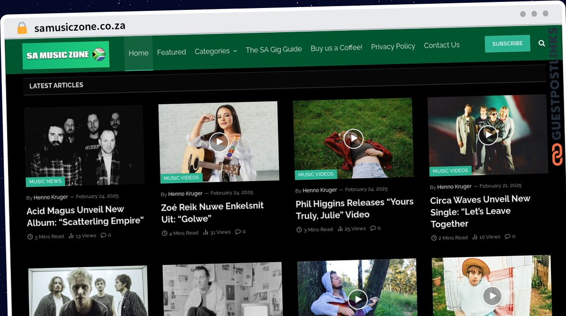Expand the Categories dropdown menu

click(216, 51)
